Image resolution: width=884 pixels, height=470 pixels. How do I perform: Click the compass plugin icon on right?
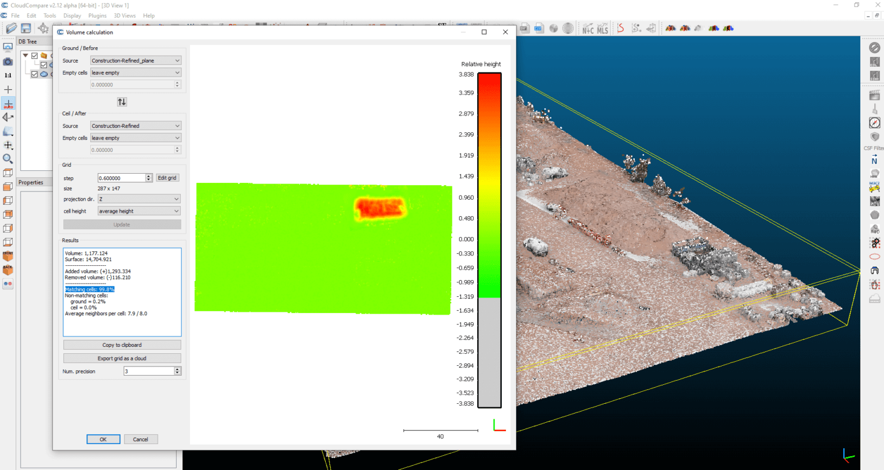coord(875,123)
